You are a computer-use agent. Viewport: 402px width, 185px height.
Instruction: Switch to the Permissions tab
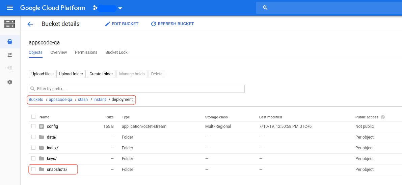click(x=86, y=52)
